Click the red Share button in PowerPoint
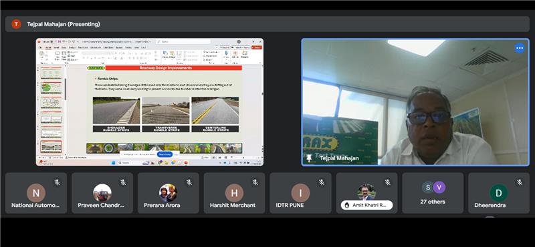 point(257,47)
